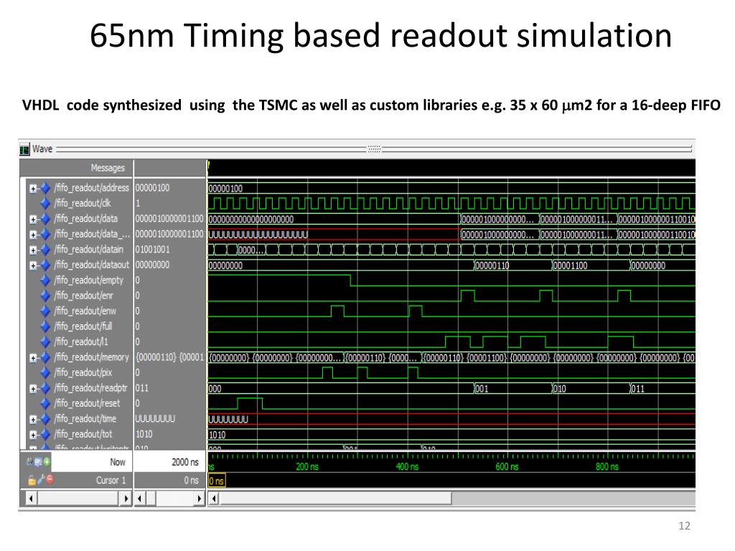Click the 800 ns mark on the timeline

coord(607,466)
